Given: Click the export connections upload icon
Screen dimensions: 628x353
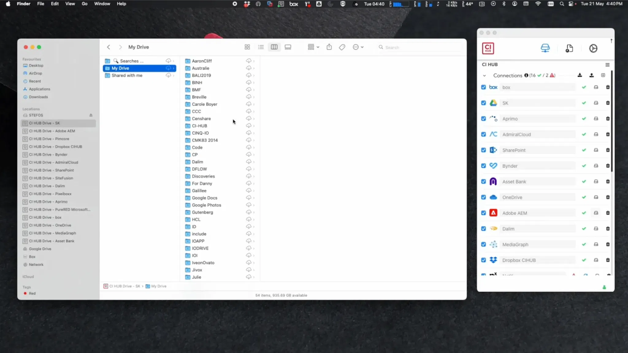Looking at the screenshot, I should coord(592,75).
